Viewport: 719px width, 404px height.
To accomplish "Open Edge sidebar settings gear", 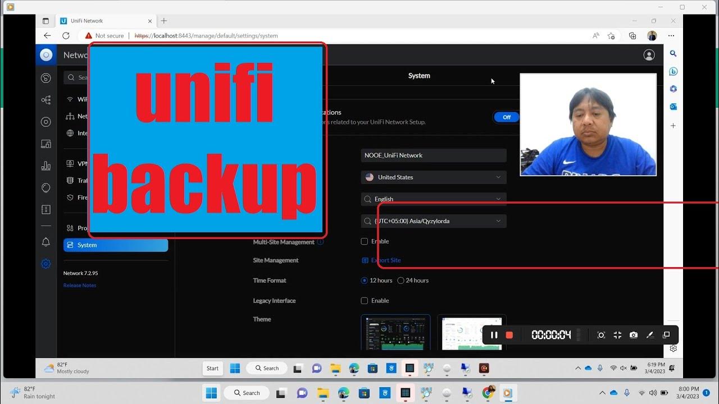I will coord(673,348).
